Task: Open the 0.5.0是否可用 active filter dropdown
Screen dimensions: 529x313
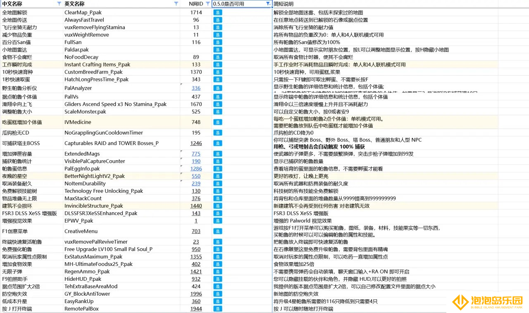Action: click(268, 4)
